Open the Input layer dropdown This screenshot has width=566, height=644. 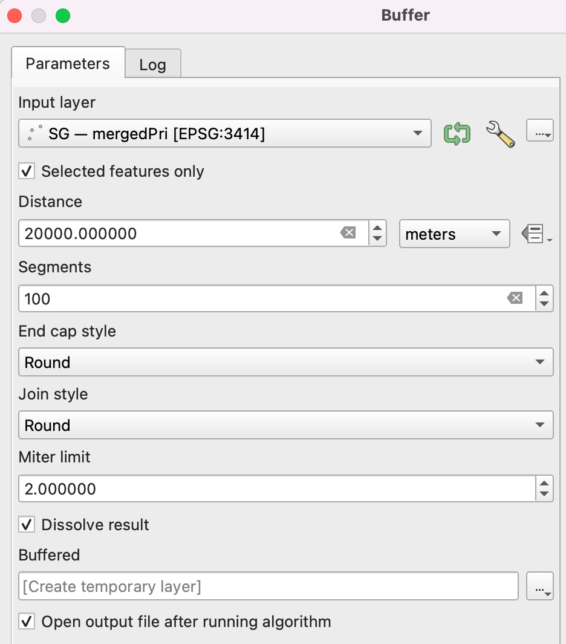224,133
